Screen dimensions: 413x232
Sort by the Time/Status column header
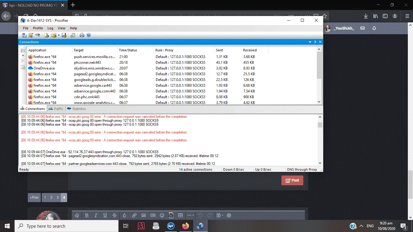(x=136, y=50)
